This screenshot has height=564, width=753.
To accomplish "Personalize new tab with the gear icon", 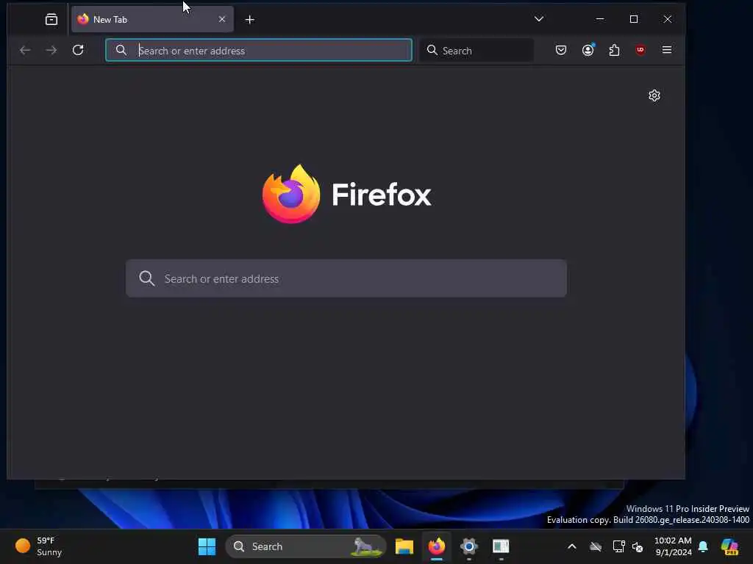I will coord(654,95).
